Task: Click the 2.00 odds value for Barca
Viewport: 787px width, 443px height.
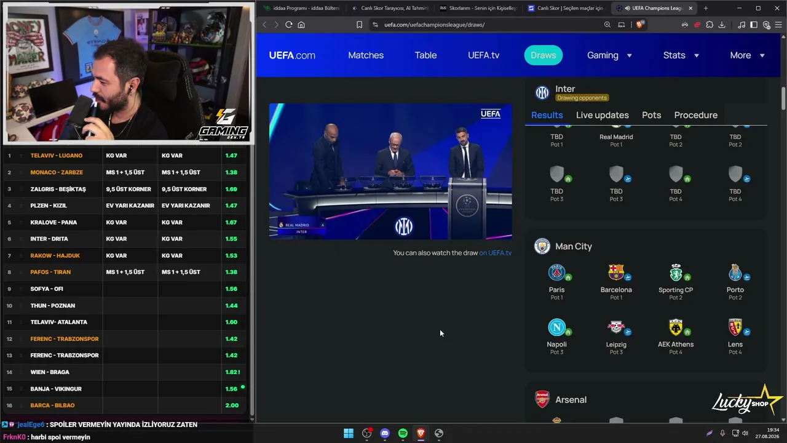Action: [232, 405]
